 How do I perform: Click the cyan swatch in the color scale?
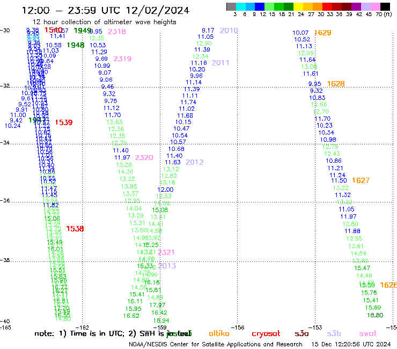tap(241, 6)
